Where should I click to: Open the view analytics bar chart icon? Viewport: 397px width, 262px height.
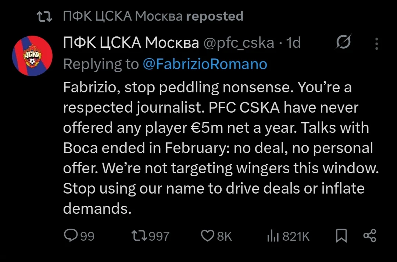(273, 236)
